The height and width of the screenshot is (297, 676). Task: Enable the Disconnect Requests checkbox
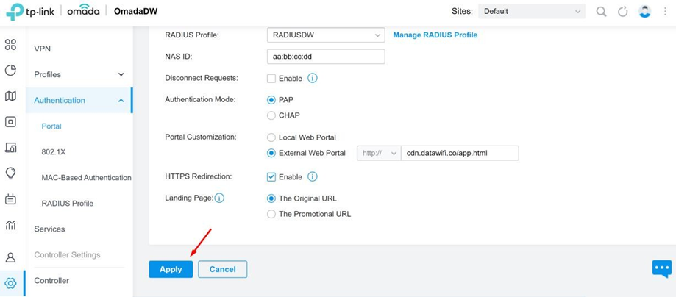pos(271,79)
